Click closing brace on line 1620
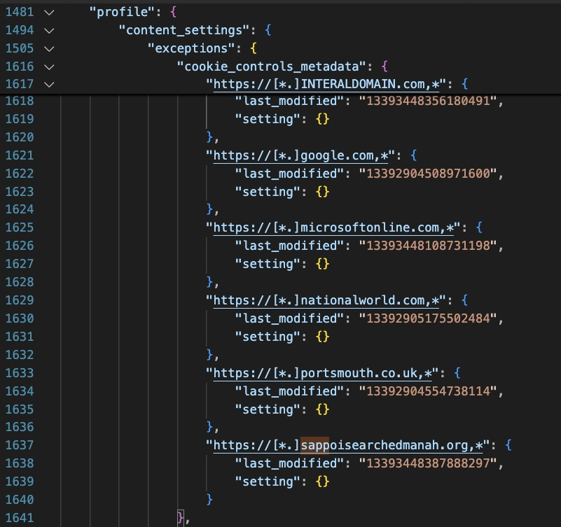 [209, 138]
